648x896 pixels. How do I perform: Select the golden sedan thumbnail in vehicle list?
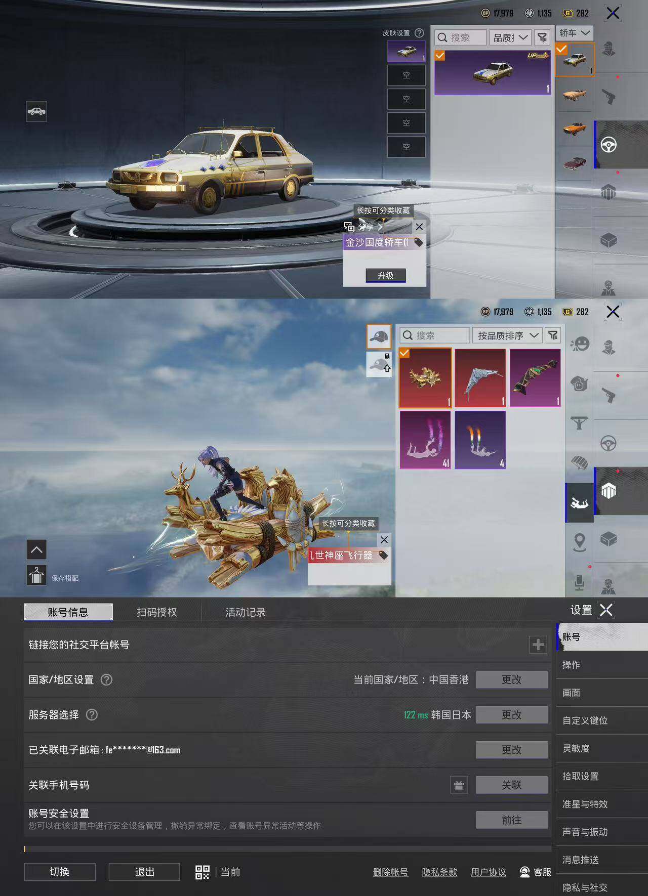575,60
